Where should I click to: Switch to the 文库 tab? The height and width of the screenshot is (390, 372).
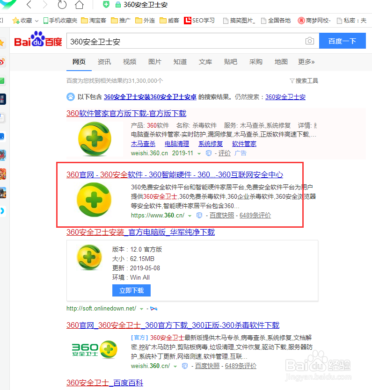pyautogui.click(x=205, y=62)
